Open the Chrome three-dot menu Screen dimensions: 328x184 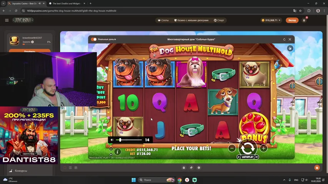[x=324, y=11]
